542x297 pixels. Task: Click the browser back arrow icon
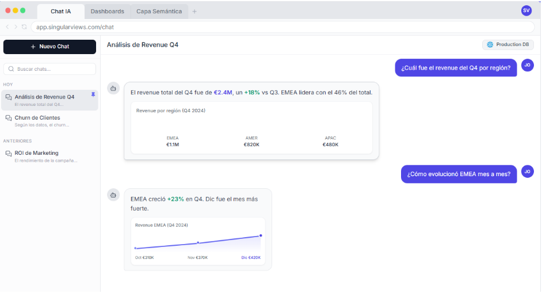7,27
